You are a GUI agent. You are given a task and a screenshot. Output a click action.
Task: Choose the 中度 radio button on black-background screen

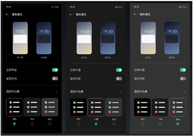pyautogui.click(x=32, y=124)
